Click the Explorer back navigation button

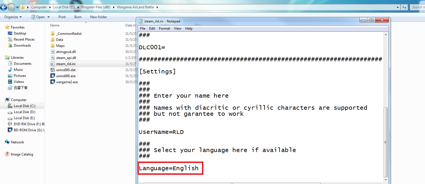3,7
